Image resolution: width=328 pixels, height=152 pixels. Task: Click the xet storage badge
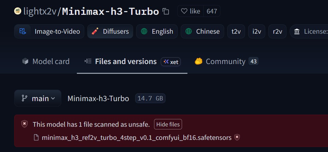pyautogui.click(x=171, y=62)
